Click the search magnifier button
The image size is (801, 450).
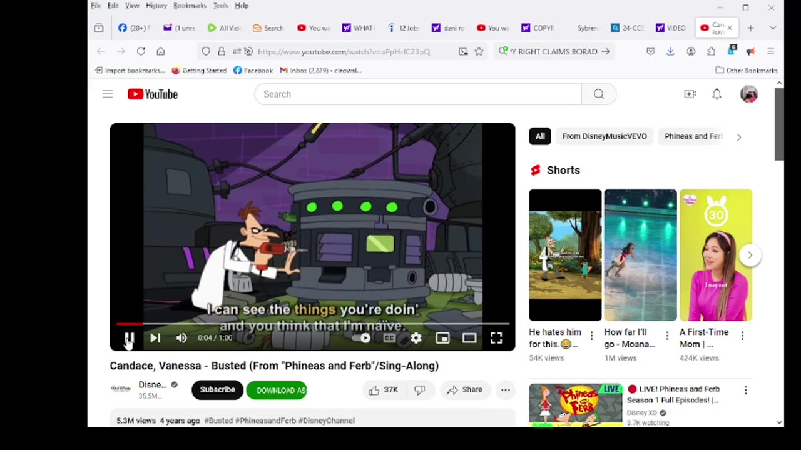[599, 94]
